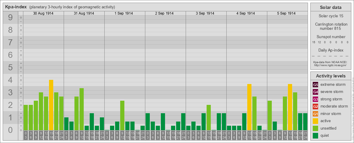Select the 30 Aug 1914 date header
354x143 pixels.
(43, 13)
